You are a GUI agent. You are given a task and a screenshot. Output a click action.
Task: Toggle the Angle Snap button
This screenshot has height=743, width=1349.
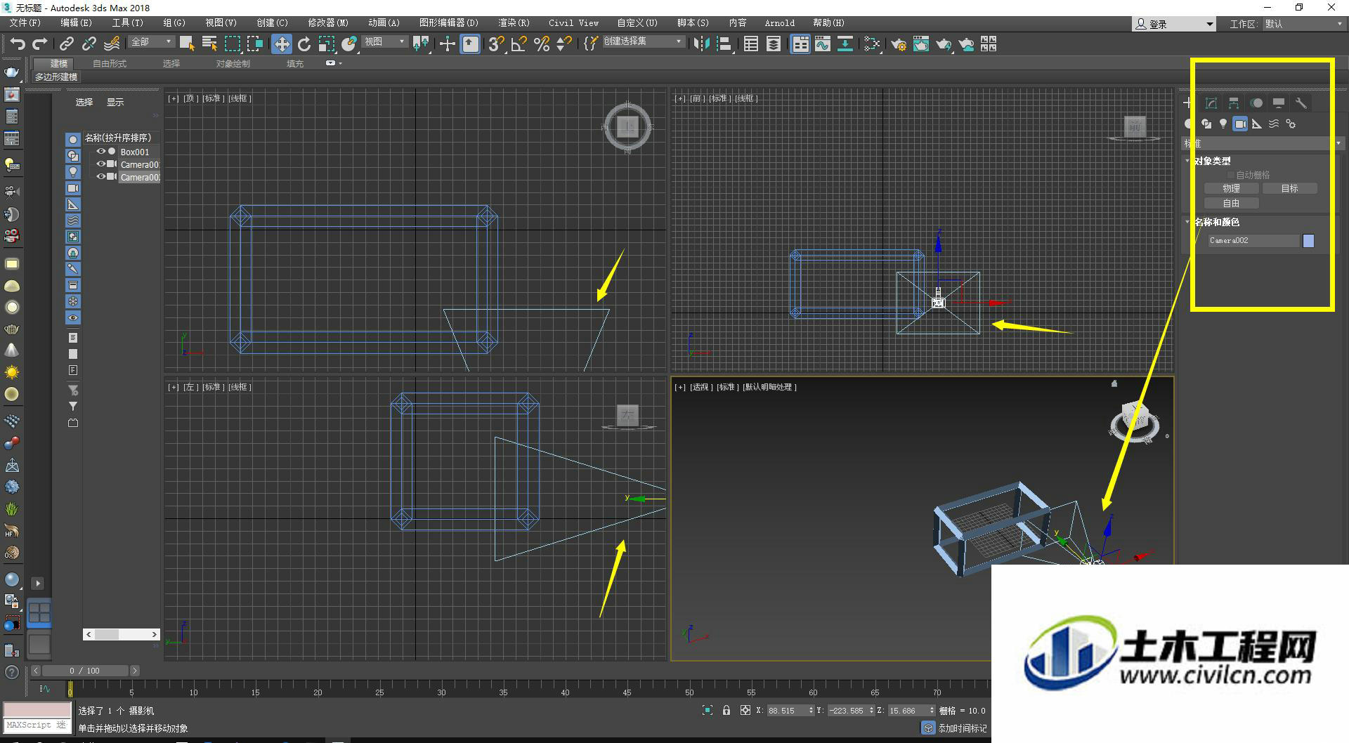519,44
